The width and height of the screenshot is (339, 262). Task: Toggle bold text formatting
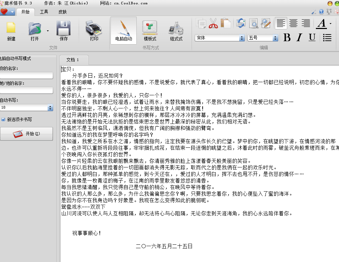(287, 38)
